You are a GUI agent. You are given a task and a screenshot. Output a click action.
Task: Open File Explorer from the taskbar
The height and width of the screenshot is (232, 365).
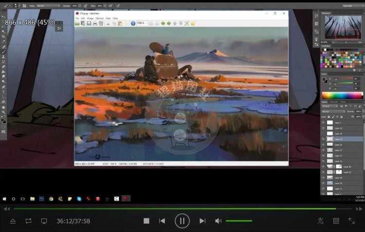(x=32, y=199)
